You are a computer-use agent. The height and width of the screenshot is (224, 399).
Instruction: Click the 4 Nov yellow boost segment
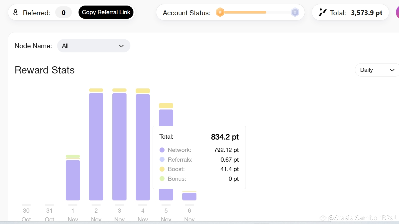(143, 91)
